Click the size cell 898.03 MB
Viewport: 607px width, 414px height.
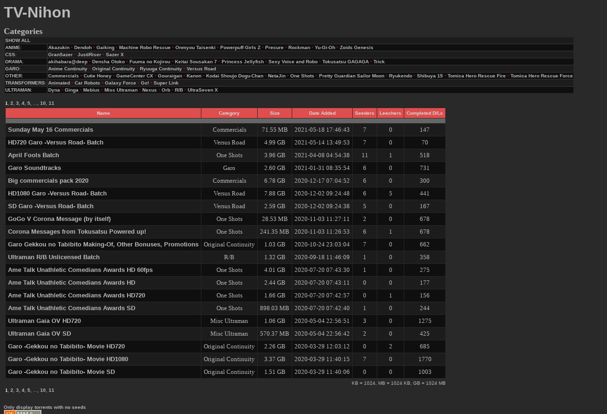[x=275, y=308]
